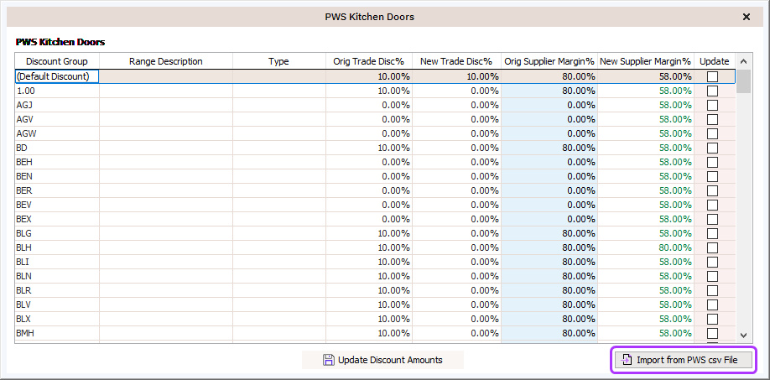770x380 pixels.
Task: Select the BMH discount group cell
Action: pos(57,333)
